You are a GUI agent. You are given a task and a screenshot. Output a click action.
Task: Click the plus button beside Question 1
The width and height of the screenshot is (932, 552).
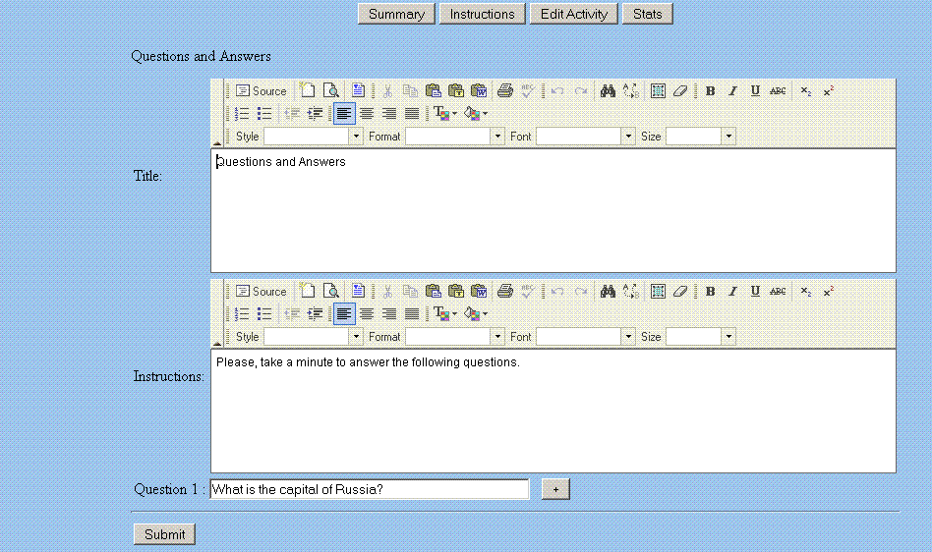pos(555,489)
